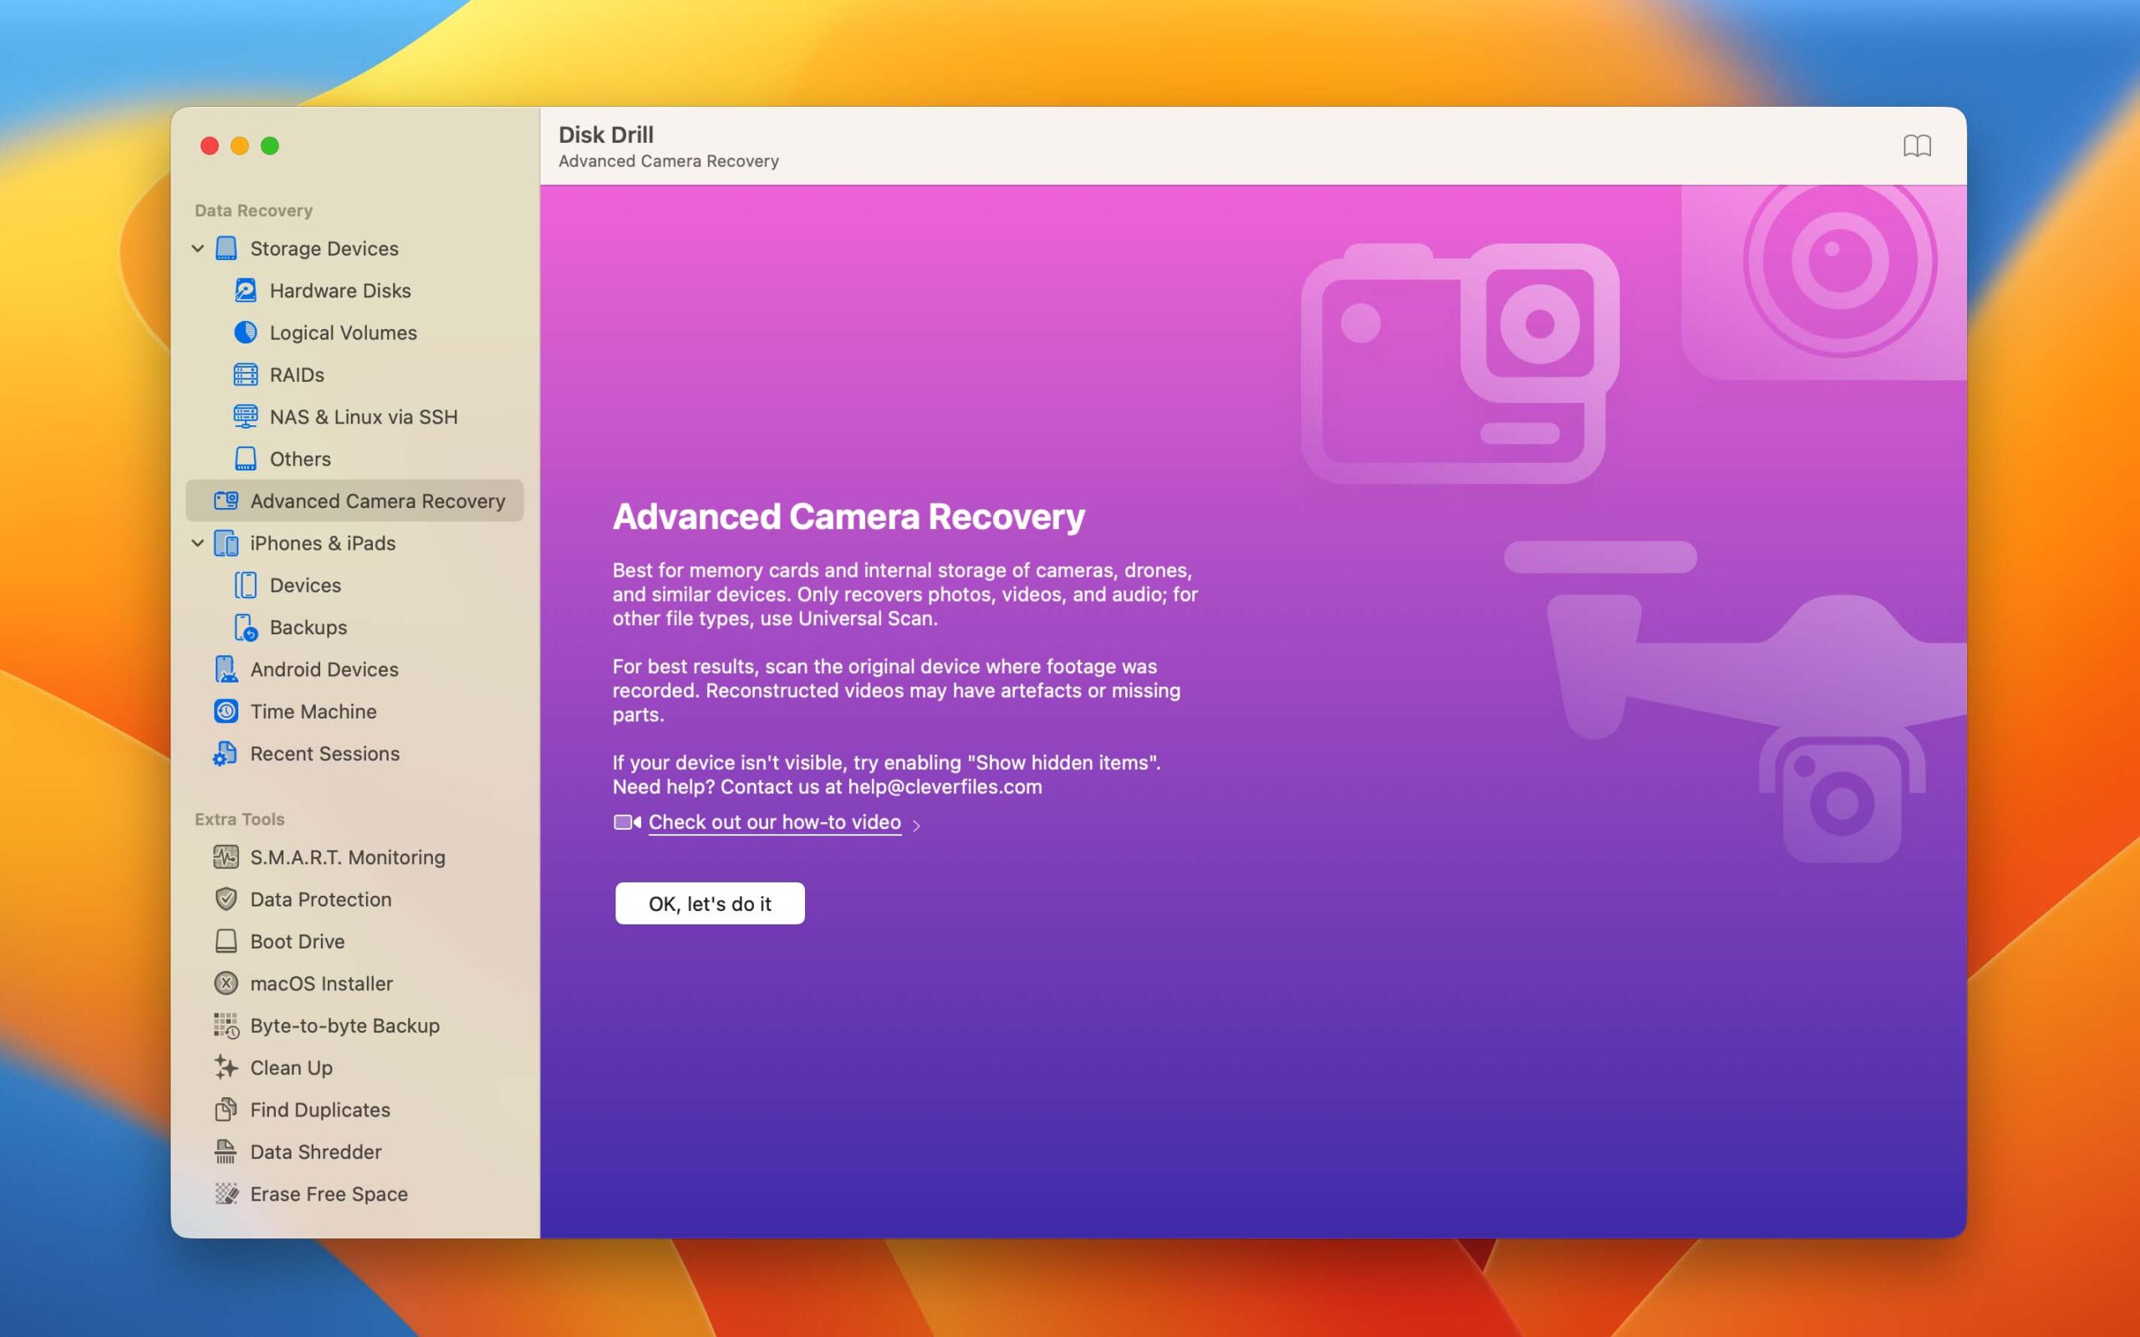2140x1337 pixels.
Task: Click the Hardware Disks icon
Action: (245, 290)
